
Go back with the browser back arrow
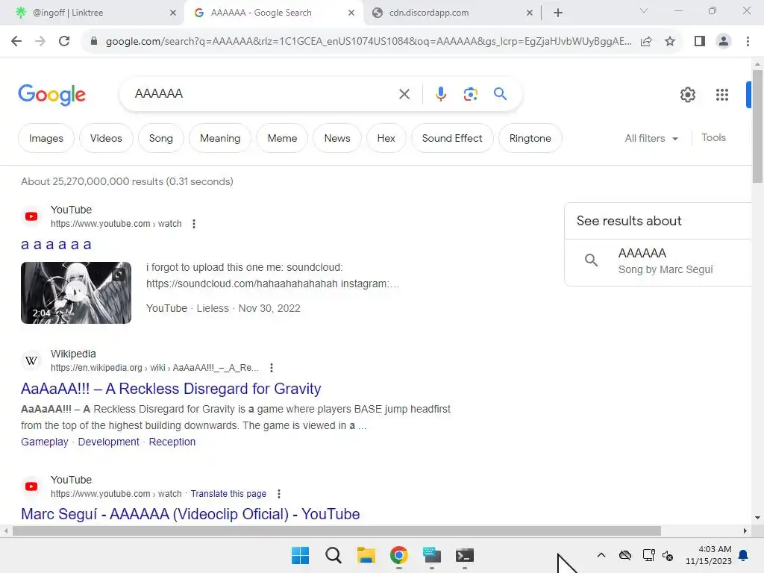pos(16,42)
